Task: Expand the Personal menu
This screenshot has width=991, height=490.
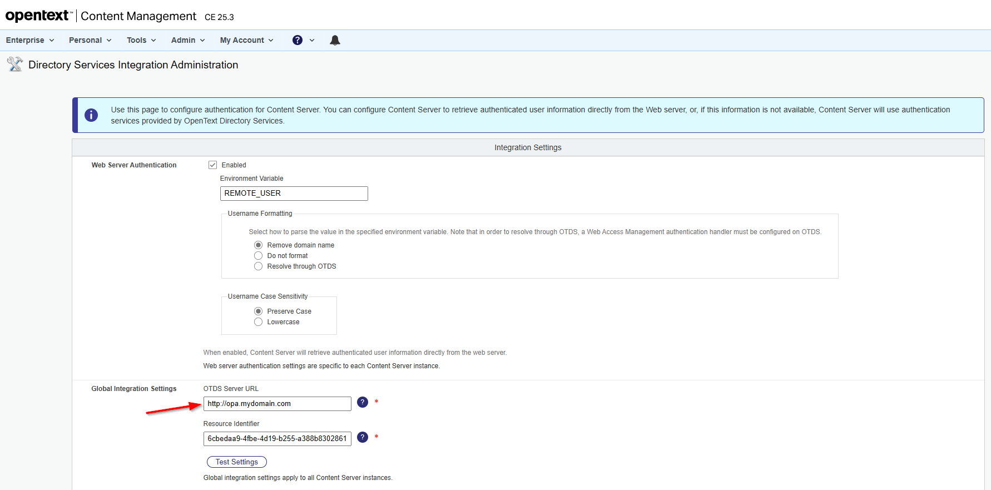Action: pos(90,40)
